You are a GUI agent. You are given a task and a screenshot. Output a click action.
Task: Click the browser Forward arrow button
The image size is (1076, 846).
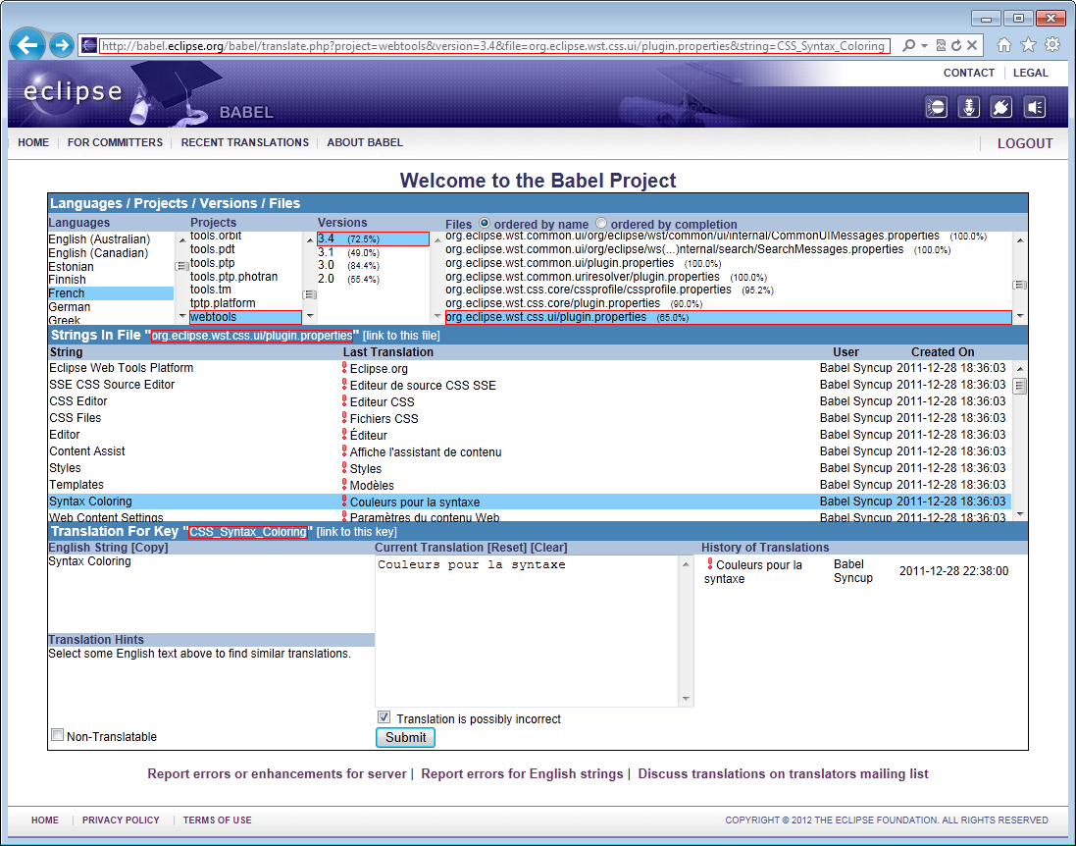62,45
